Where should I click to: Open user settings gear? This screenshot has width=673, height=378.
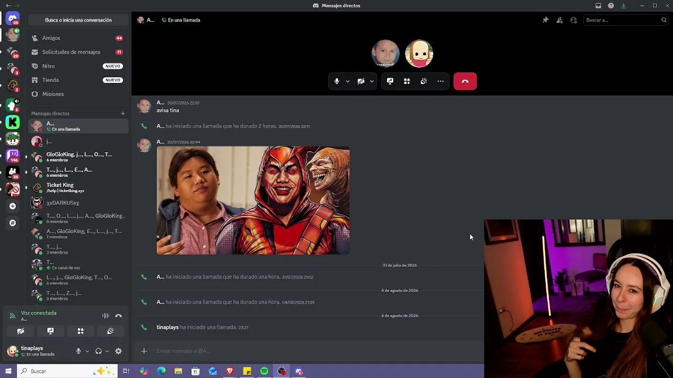[118, 351]
